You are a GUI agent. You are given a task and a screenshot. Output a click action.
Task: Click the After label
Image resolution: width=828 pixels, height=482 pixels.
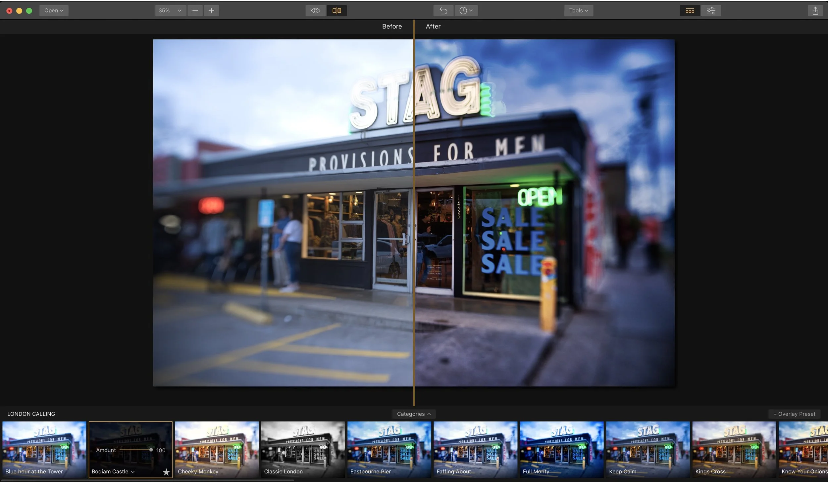click(433, 26)
